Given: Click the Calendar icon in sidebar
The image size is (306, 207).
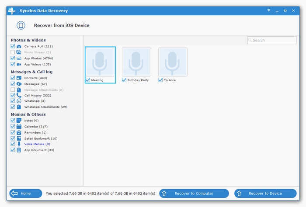Looking at the screenshot, I should [x=19, y=127].
